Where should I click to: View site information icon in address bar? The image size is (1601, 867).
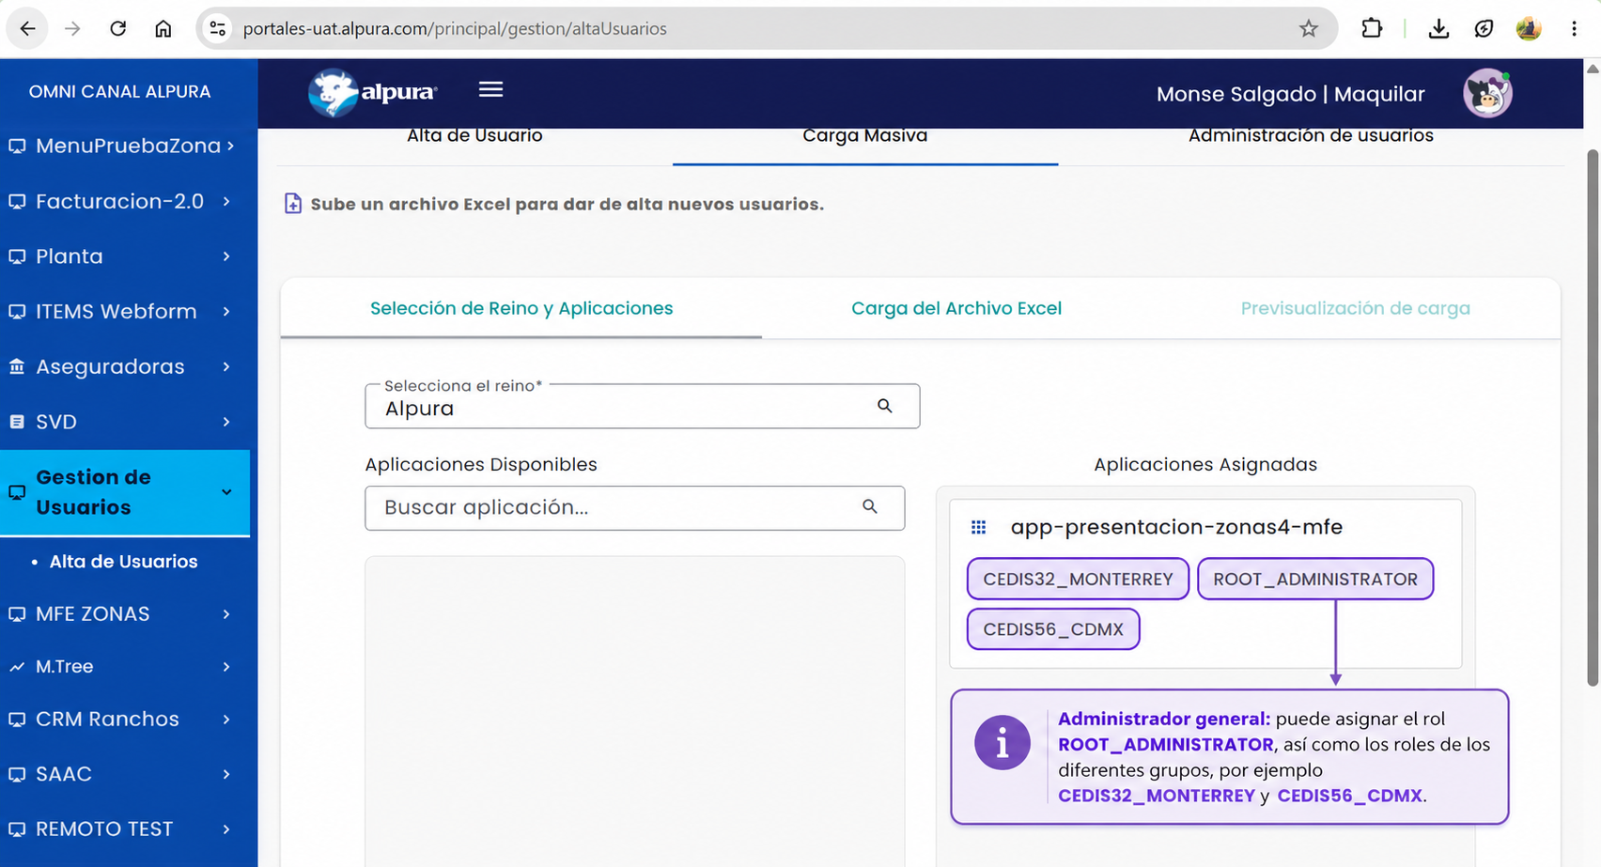tap(217, 29)
